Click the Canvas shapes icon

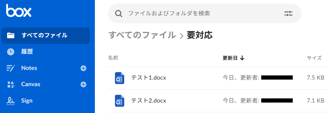(x=11, y=84)
